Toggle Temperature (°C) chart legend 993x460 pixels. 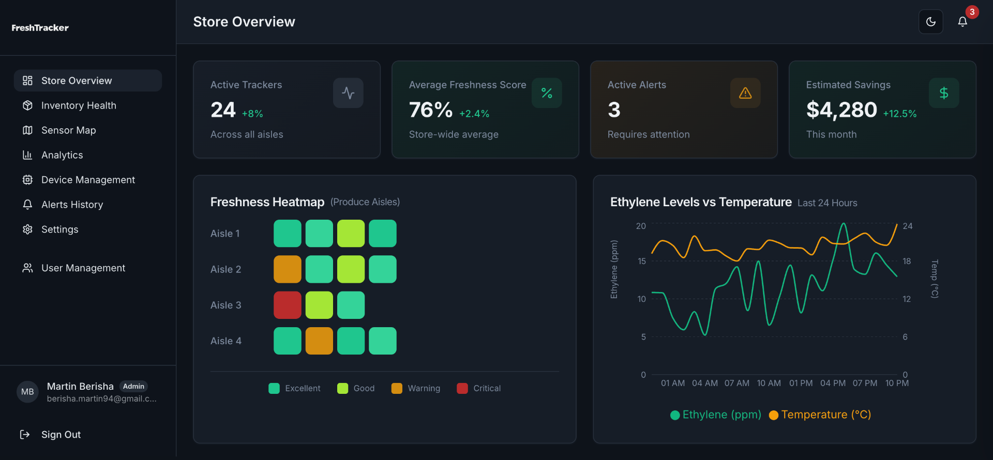tap(820, 415)
